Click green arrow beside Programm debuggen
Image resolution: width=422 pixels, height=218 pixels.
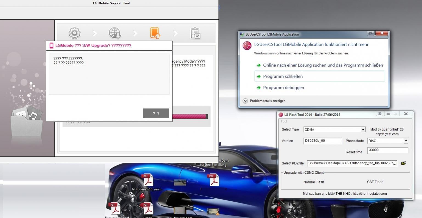click(258, 88)
